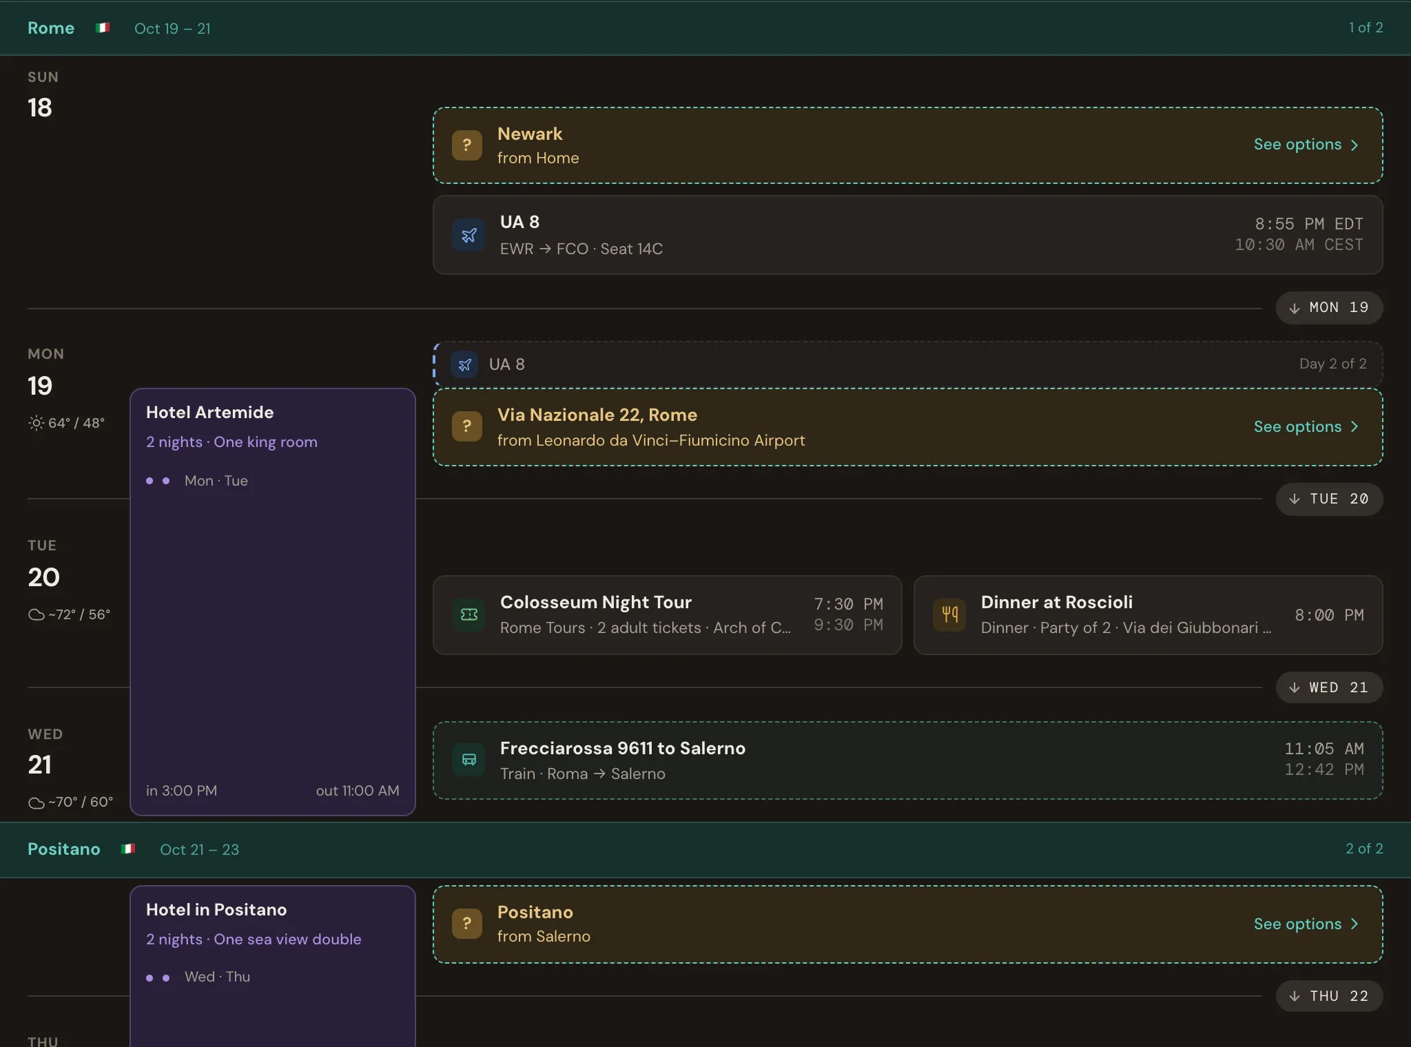Viewport: 1411px width, 1047px height.
Task: Open See options for Newark from Home
Action: pos(1306,145)
